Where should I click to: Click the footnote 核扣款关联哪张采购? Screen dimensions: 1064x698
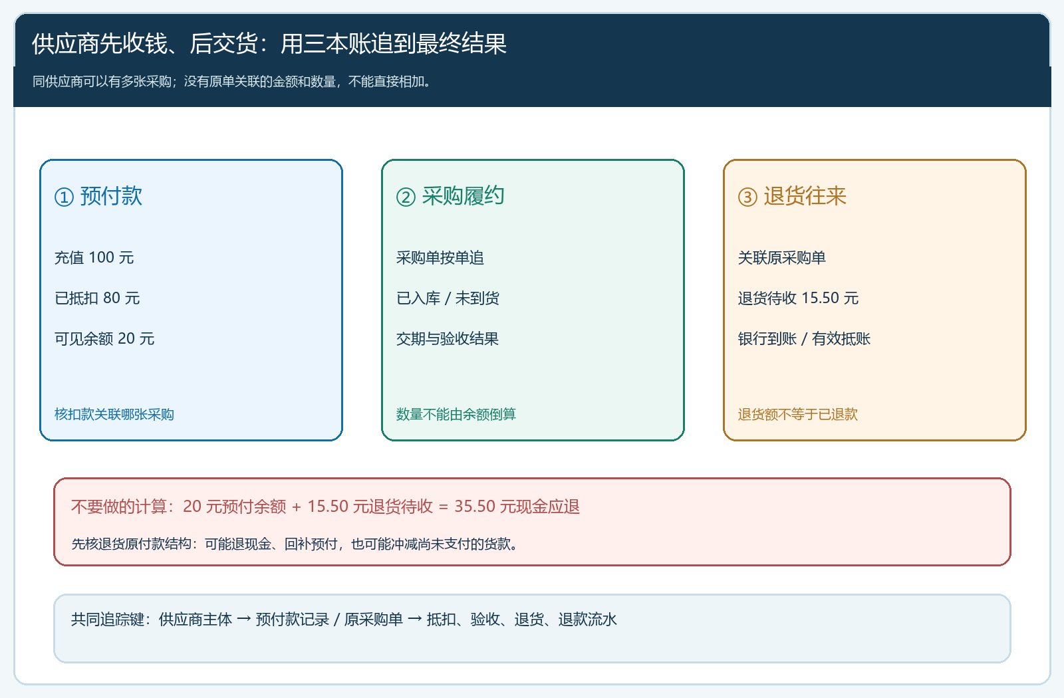pyautogui.click(x=114, y=415)
